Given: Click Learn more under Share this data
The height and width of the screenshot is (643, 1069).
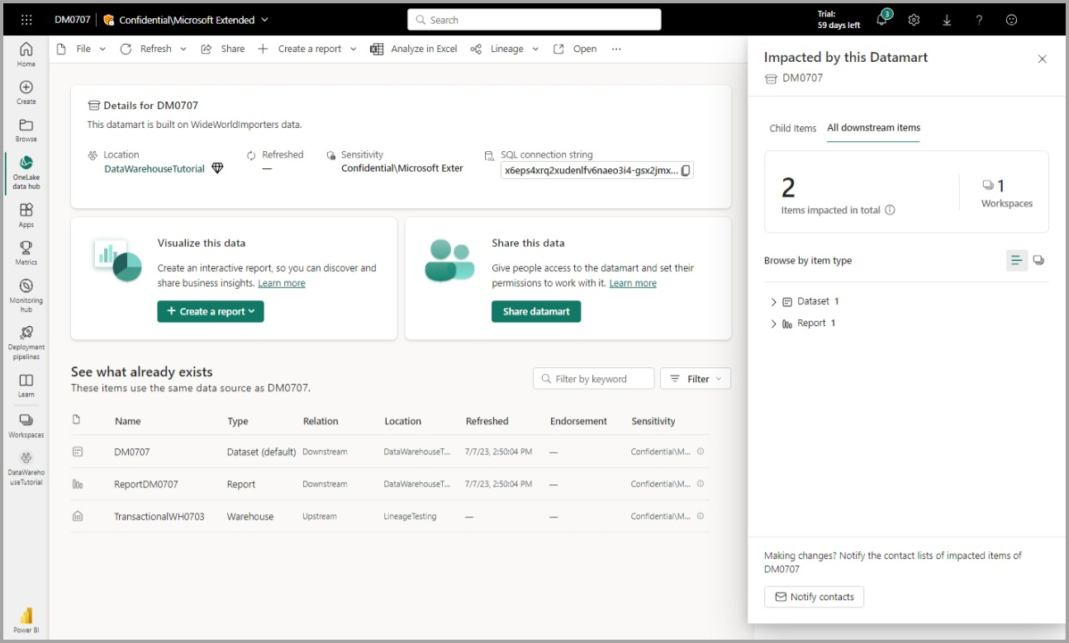Looking at the screenshot, I should (633, 283).
